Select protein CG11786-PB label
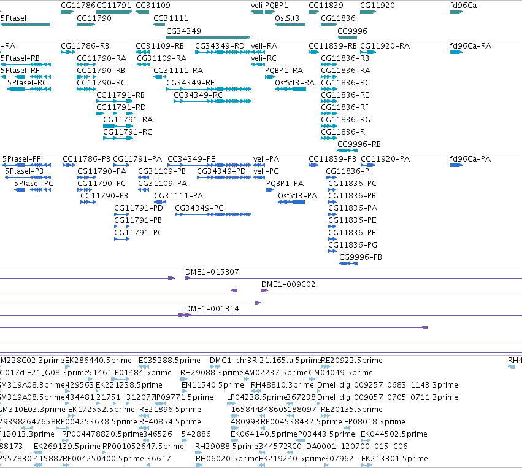Screen dimensions: 522x468 pyautogui.click(x=86, y=159)
